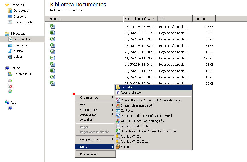Click the 20 KB size cell
Image resolution: width=247 pixels, height=162 pixels.
coord(209,84)
